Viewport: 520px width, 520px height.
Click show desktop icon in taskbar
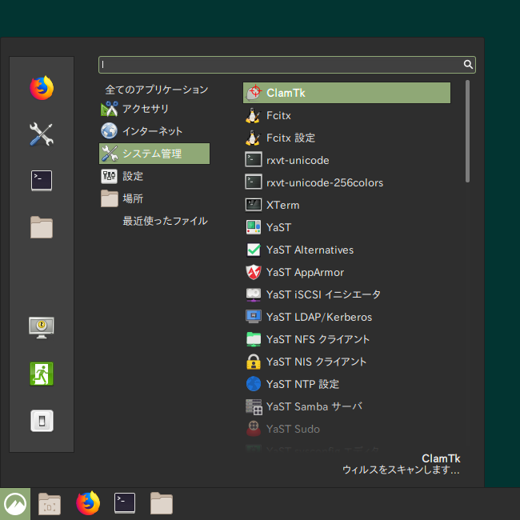pos(50,504)
